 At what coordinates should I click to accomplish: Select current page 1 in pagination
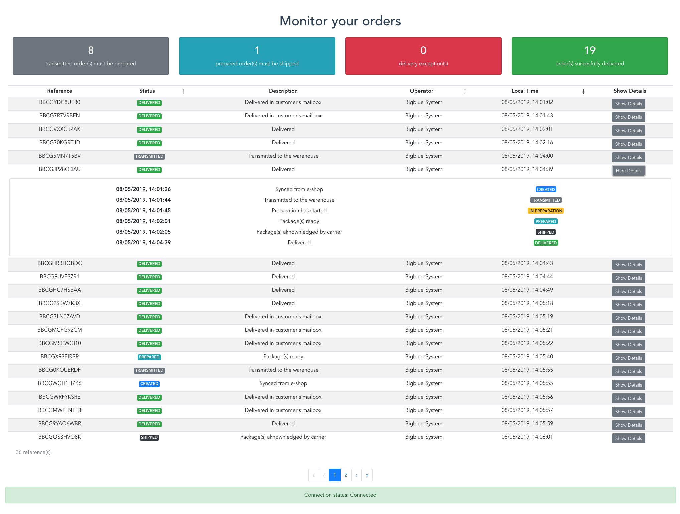coord(334,475)
